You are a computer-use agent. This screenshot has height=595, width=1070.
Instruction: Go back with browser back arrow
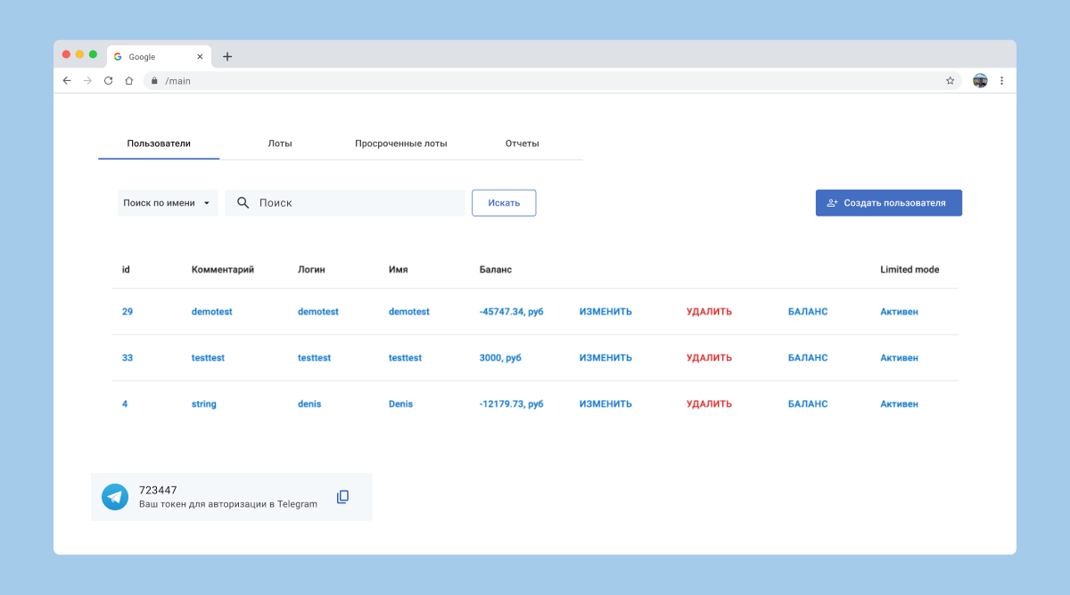click(67, 80)
